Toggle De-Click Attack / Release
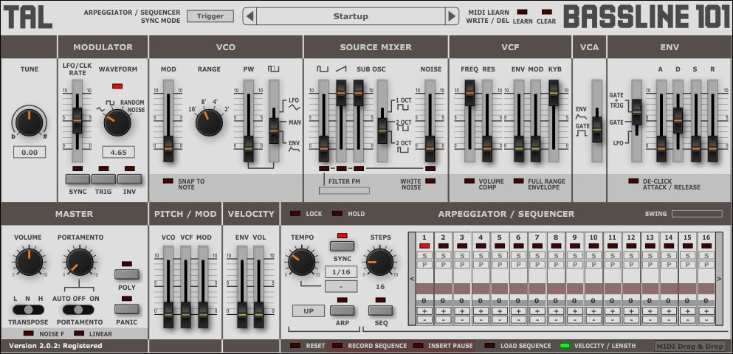Viewport: 733px width, 354px height. [x=633, y=181]
